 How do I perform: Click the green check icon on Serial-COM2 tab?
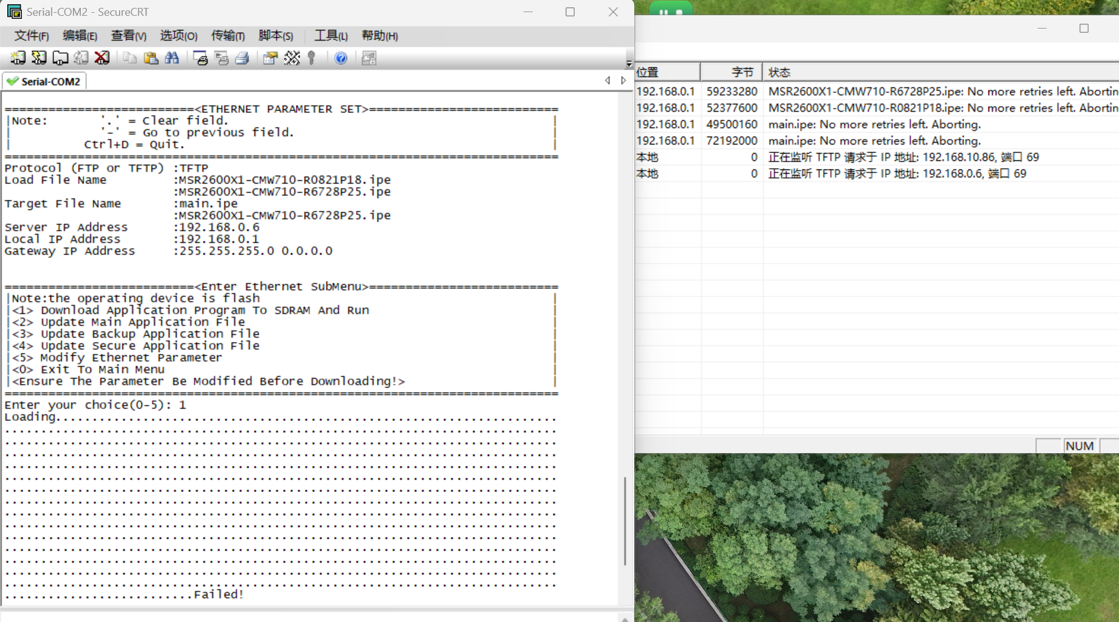pos(12,81)
